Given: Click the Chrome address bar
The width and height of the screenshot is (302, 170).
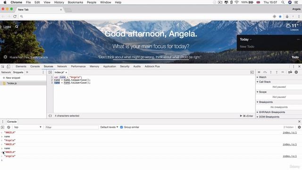Looking at the screenshot, I should 146,17.
